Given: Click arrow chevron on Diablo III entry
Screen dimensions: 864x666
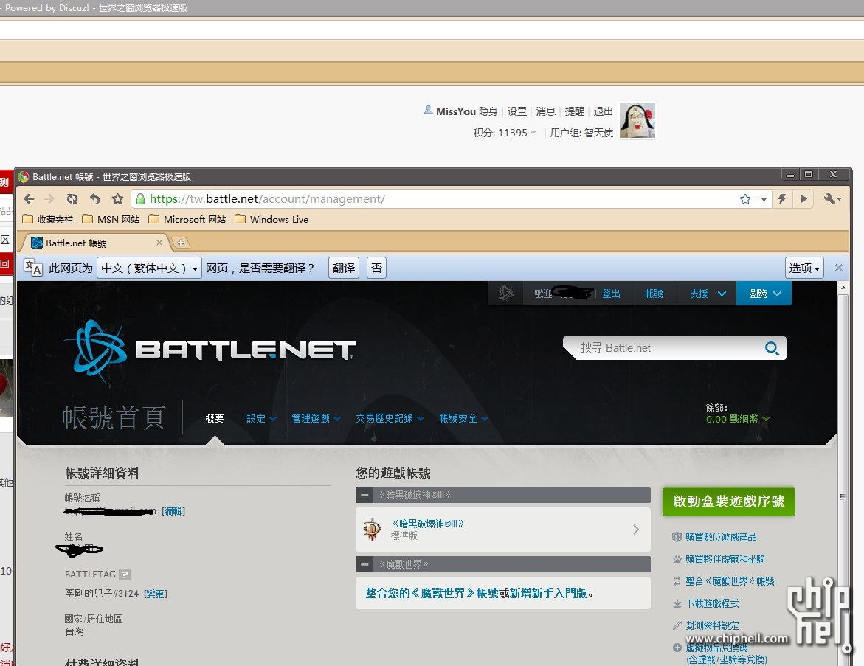Looking at the screenshot, I should click(x=636, y=530).
